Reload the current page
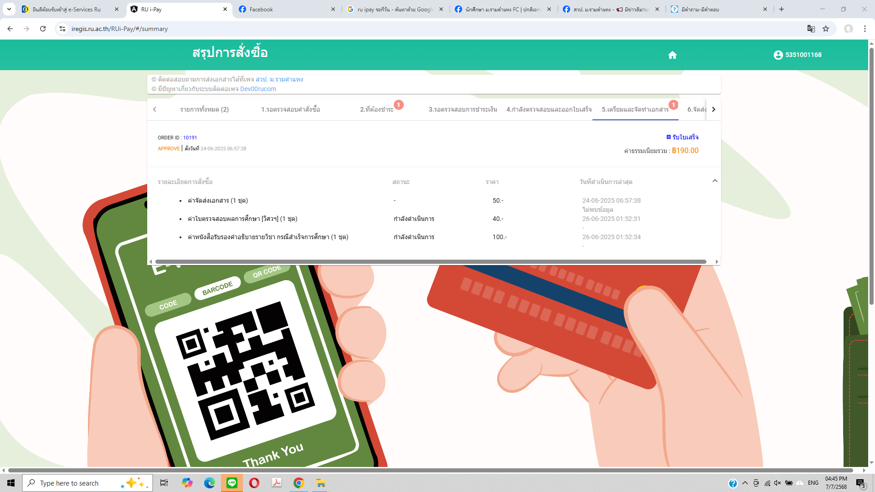The image size is (875, 492). (43, 29)
